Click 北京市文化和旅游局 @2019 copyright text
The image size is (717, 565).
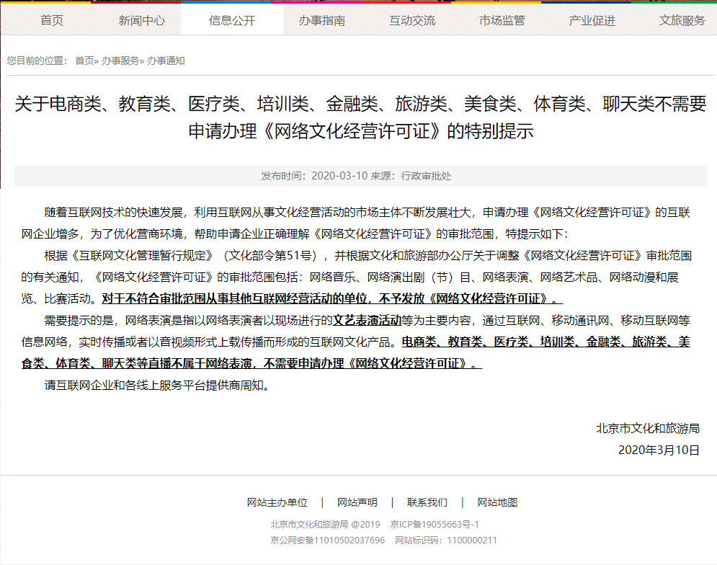pos(325,525)
